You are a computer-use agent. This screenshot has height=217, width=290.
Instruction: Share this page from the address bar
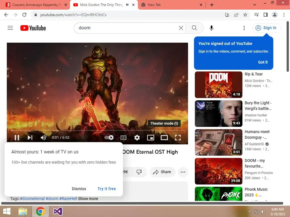click(236, 15)
